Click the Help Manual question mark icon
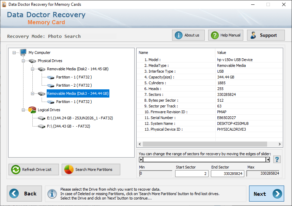The height and width of the screenshot is (206, 292). point(215,35)
